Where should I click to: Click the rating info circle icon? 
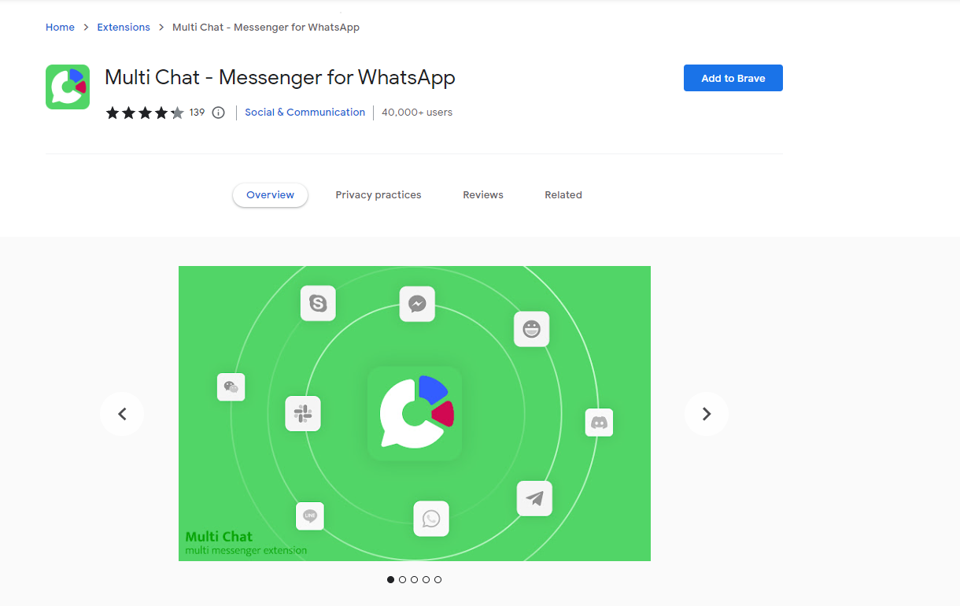[219, 113]
